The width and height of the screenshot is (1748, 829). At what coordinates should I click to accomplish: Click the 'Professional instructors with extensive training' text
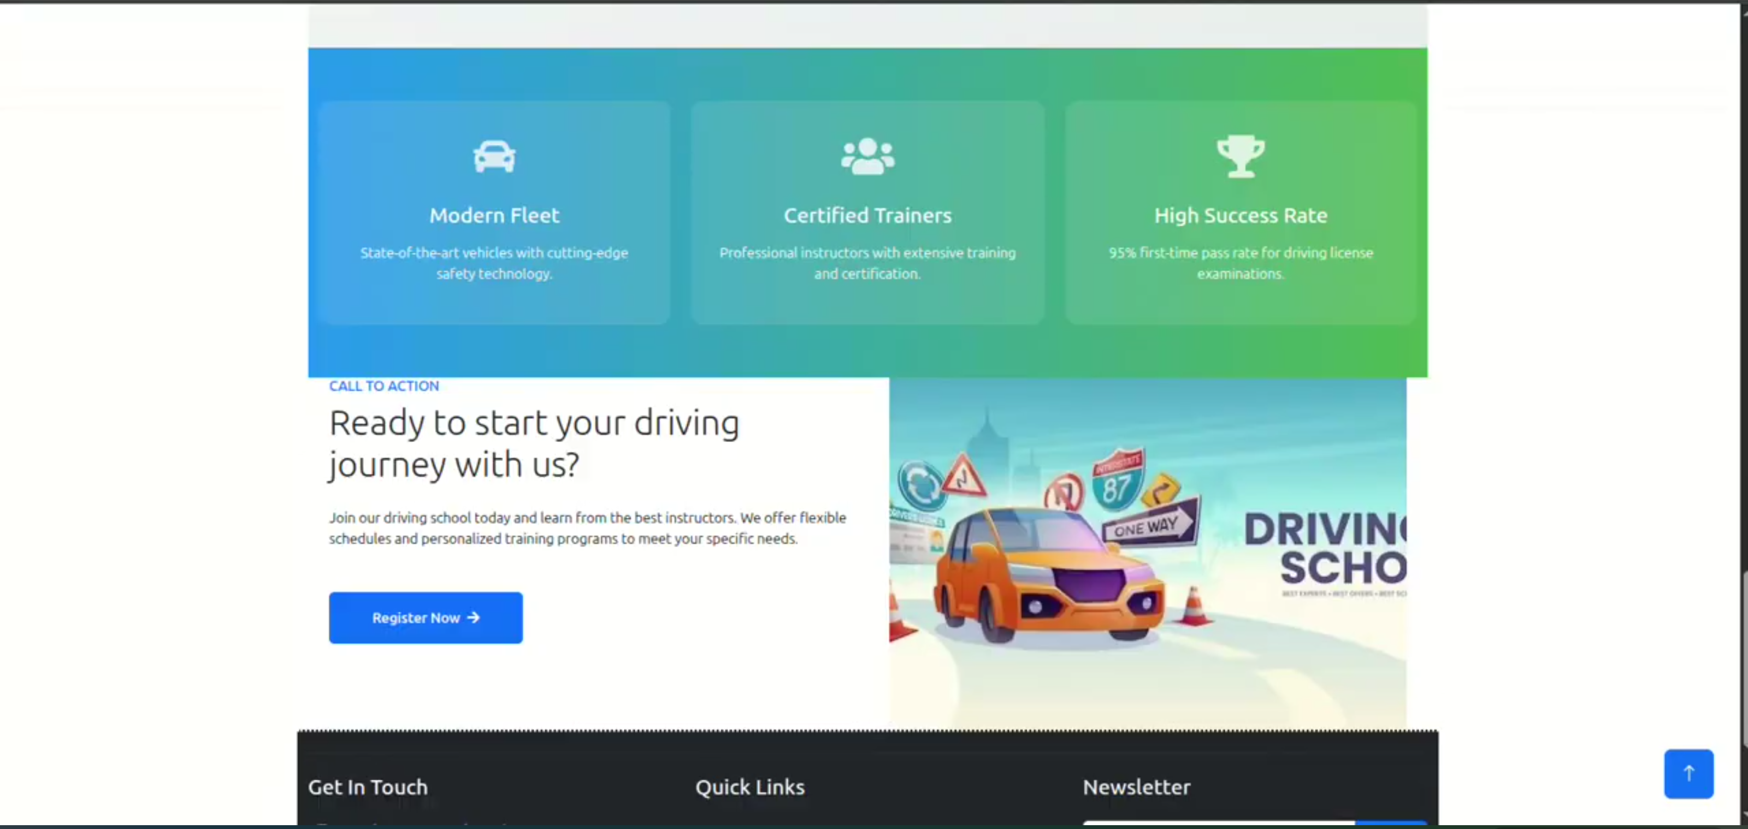[868, 263]
